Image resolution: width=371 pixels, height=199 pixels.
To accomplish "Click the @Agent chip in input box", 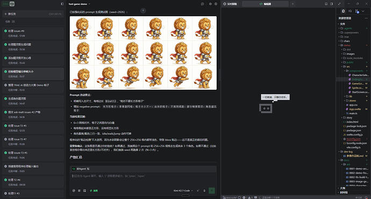I will (x=81, y=169).
